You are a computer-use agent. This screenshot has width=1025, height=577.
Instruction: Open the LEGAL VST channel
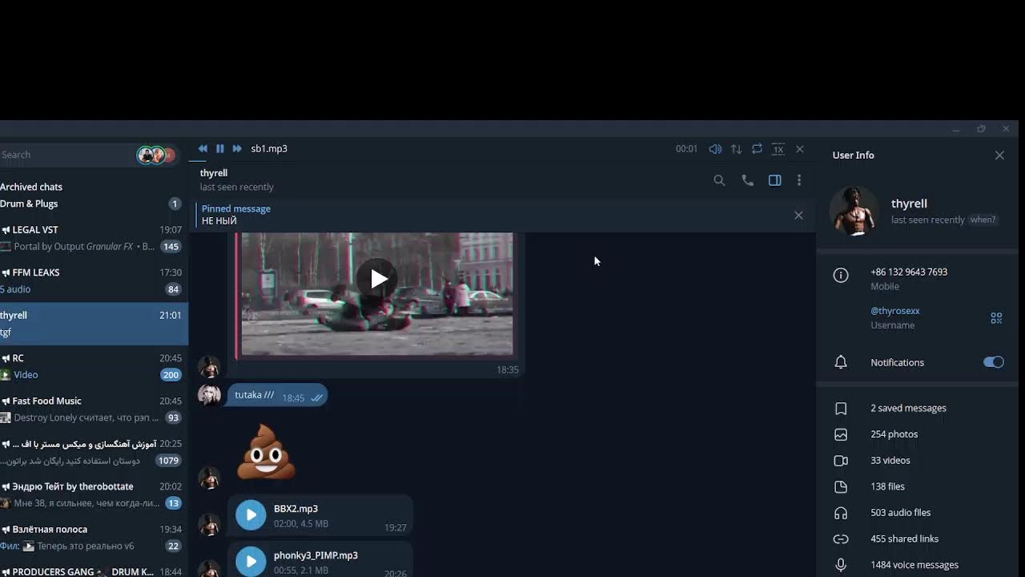tap(94, 238)
